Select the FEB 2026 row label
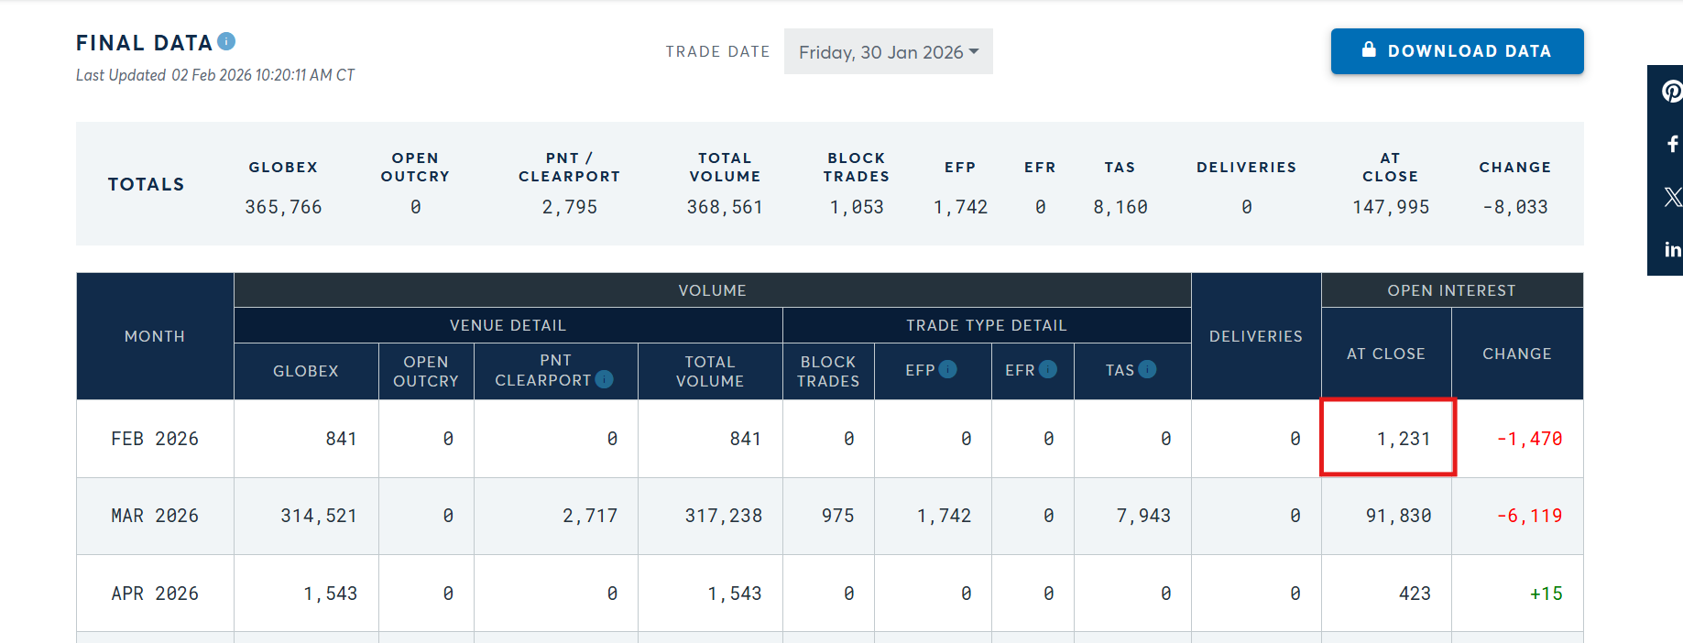The image size is (1683, 643). [155, 439]
